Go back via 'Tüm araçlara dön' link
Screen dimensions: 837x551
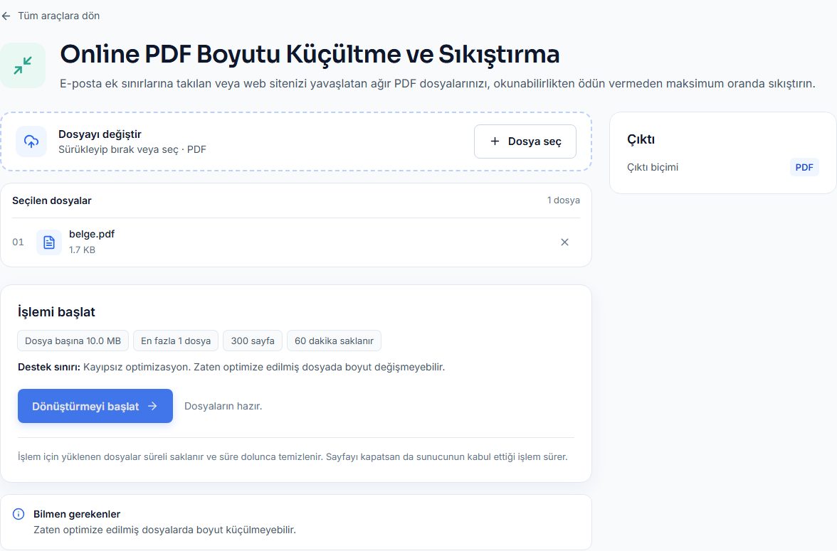click(x=51, y=16)
